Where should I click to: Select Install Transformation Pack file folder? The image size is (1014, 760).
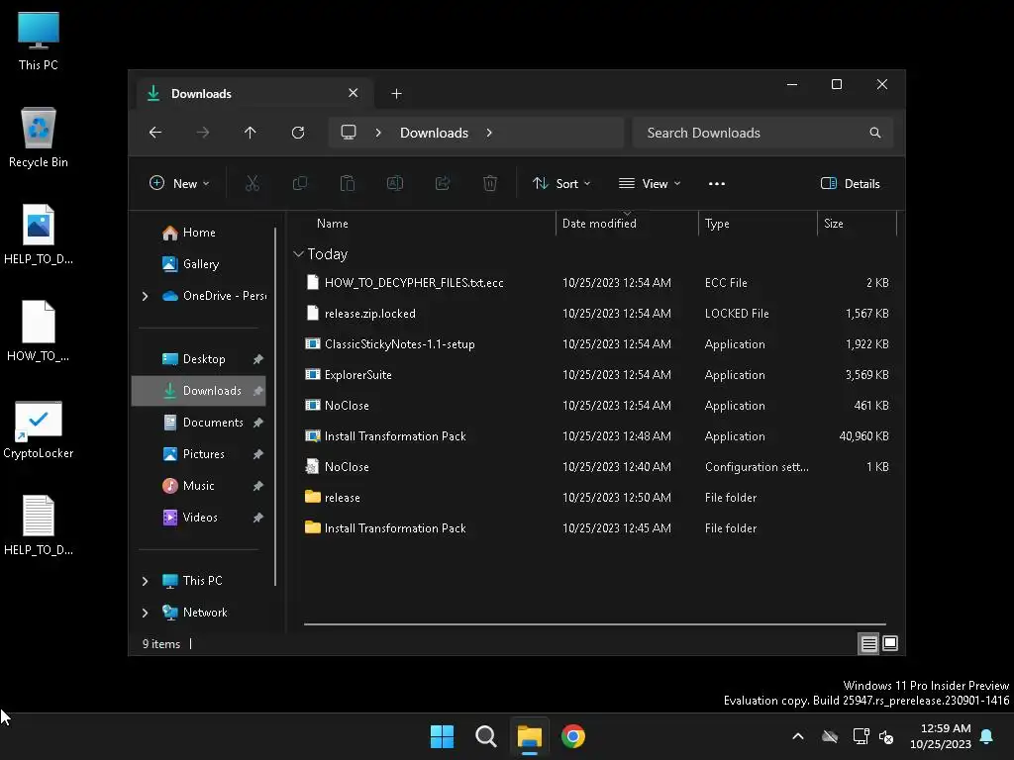[x=595, y=528]
